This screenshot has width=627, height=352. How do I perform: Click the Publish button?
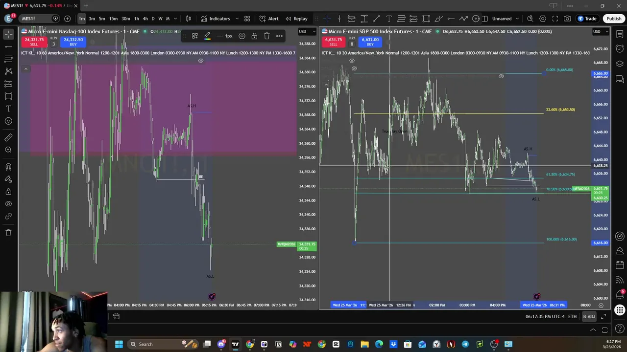(x=614, y=19)
